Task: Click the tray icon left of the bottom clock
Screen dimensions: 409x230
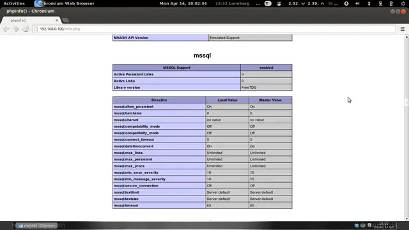Action: pos(369,225)
